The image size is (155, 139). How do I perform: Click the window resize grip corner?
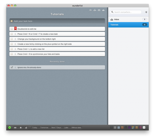(x=148, y=129)
